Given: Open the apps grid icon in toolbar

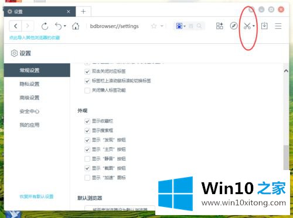Looking at the screenshot, I should click(x=219, y=26).
